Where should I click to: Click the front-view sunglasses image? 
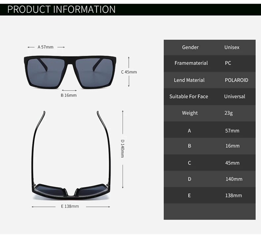coord(70,72)
